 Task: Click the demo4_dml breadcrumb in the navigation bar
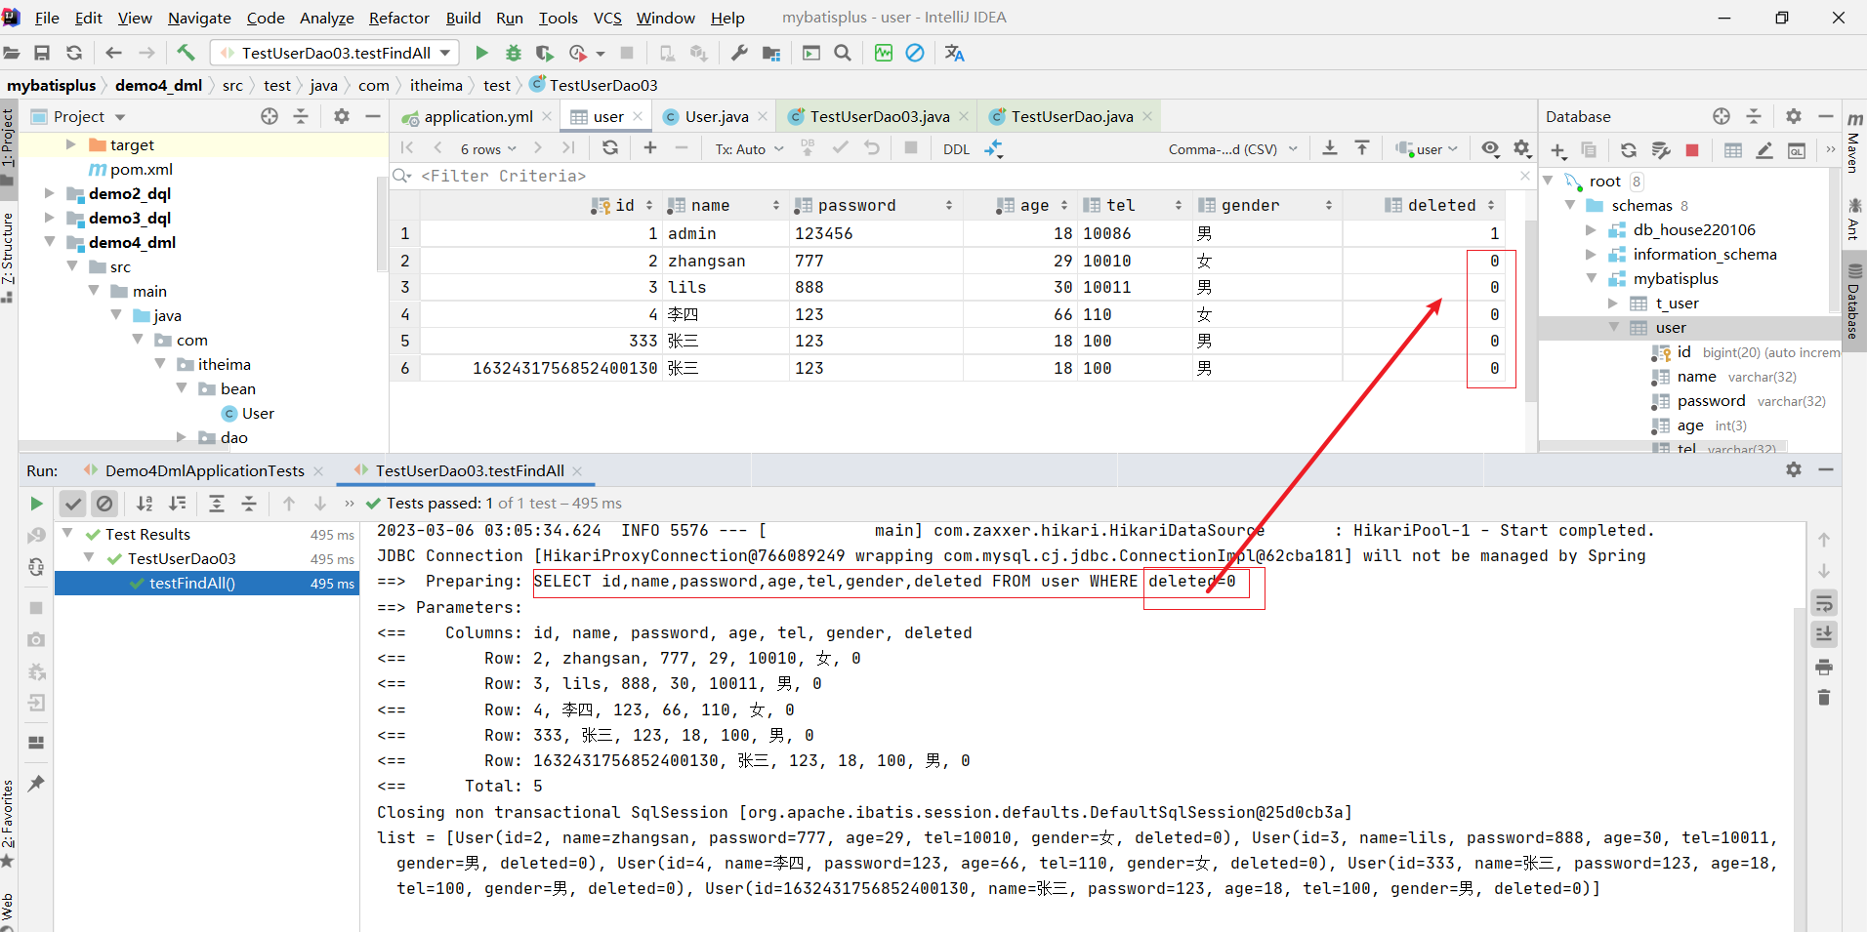[158, 85]
